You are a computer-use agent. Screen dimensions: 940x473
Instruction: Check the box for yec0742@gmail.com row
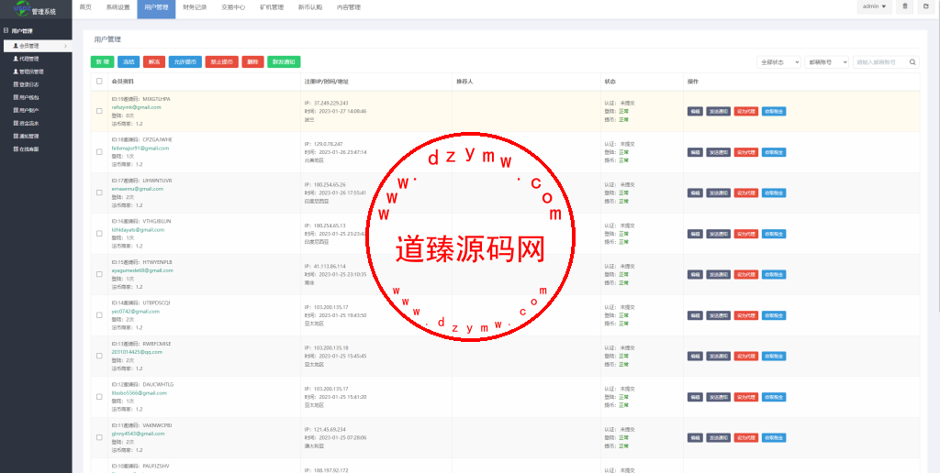point(99,315)
